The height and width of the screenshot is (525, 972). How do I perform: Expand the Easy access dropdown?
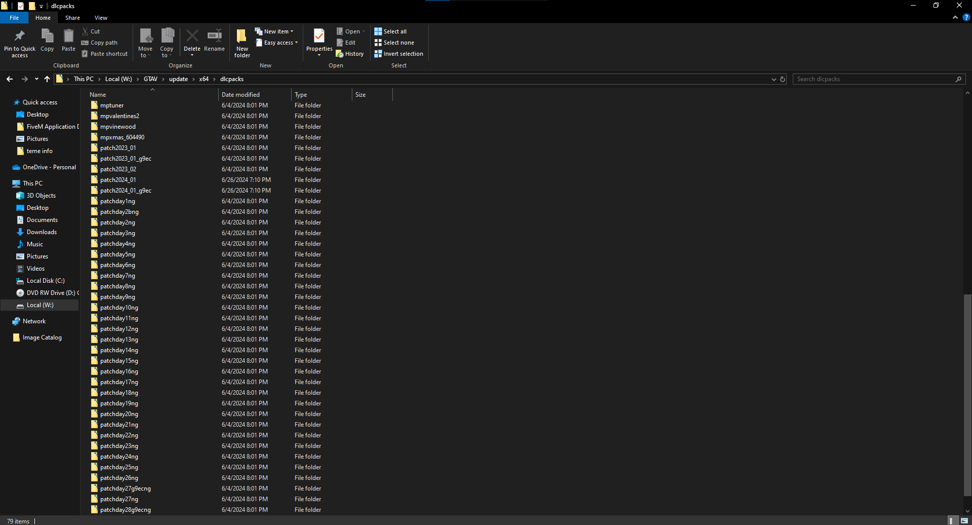[296, 43]
